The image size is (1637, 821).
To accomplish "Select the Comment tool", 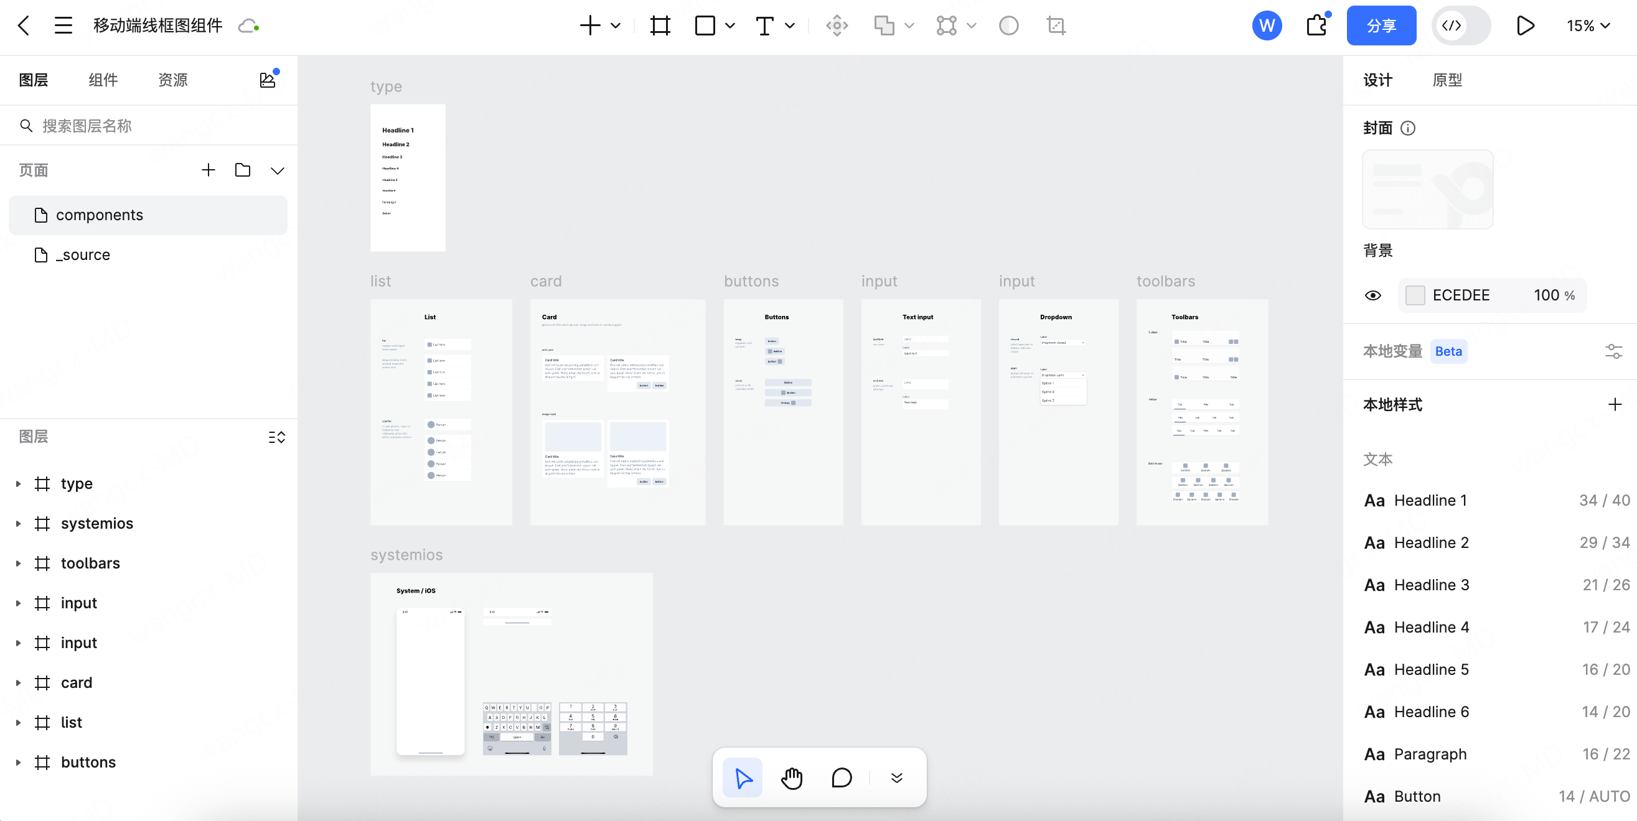I will [842, 778].
